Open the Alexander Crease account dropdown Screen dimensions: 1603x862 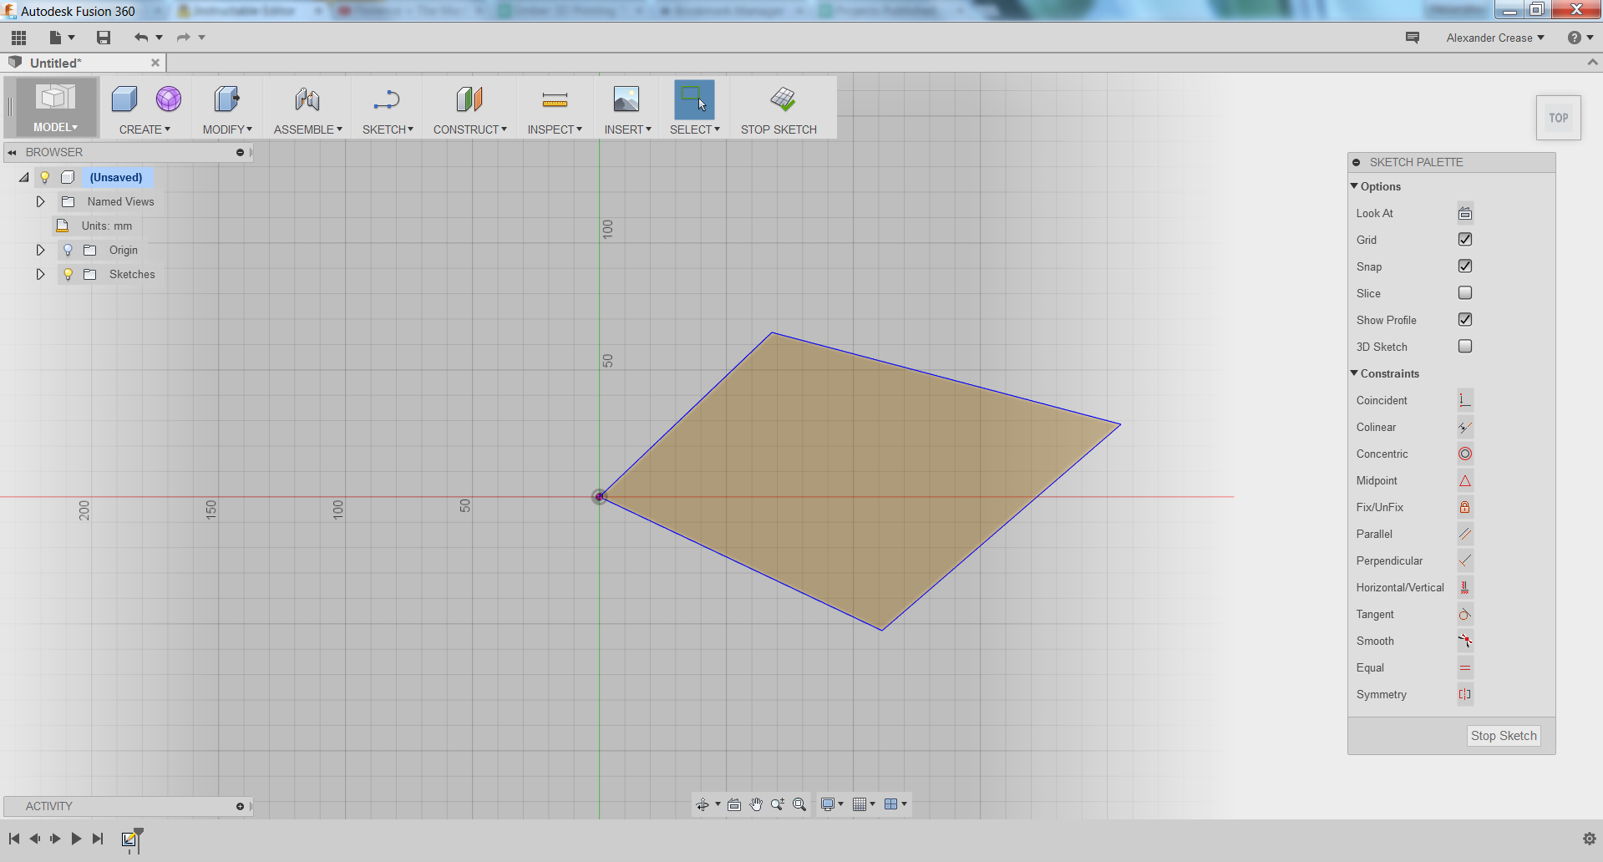(1495, 38)
